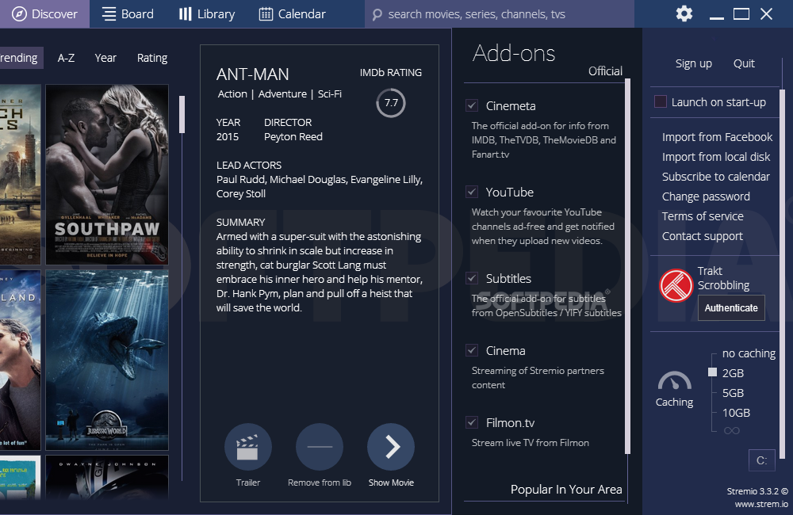Viewport: 793px width, 515px height.
Task: Go to the Calendar tab
Action: click(293, 13)
